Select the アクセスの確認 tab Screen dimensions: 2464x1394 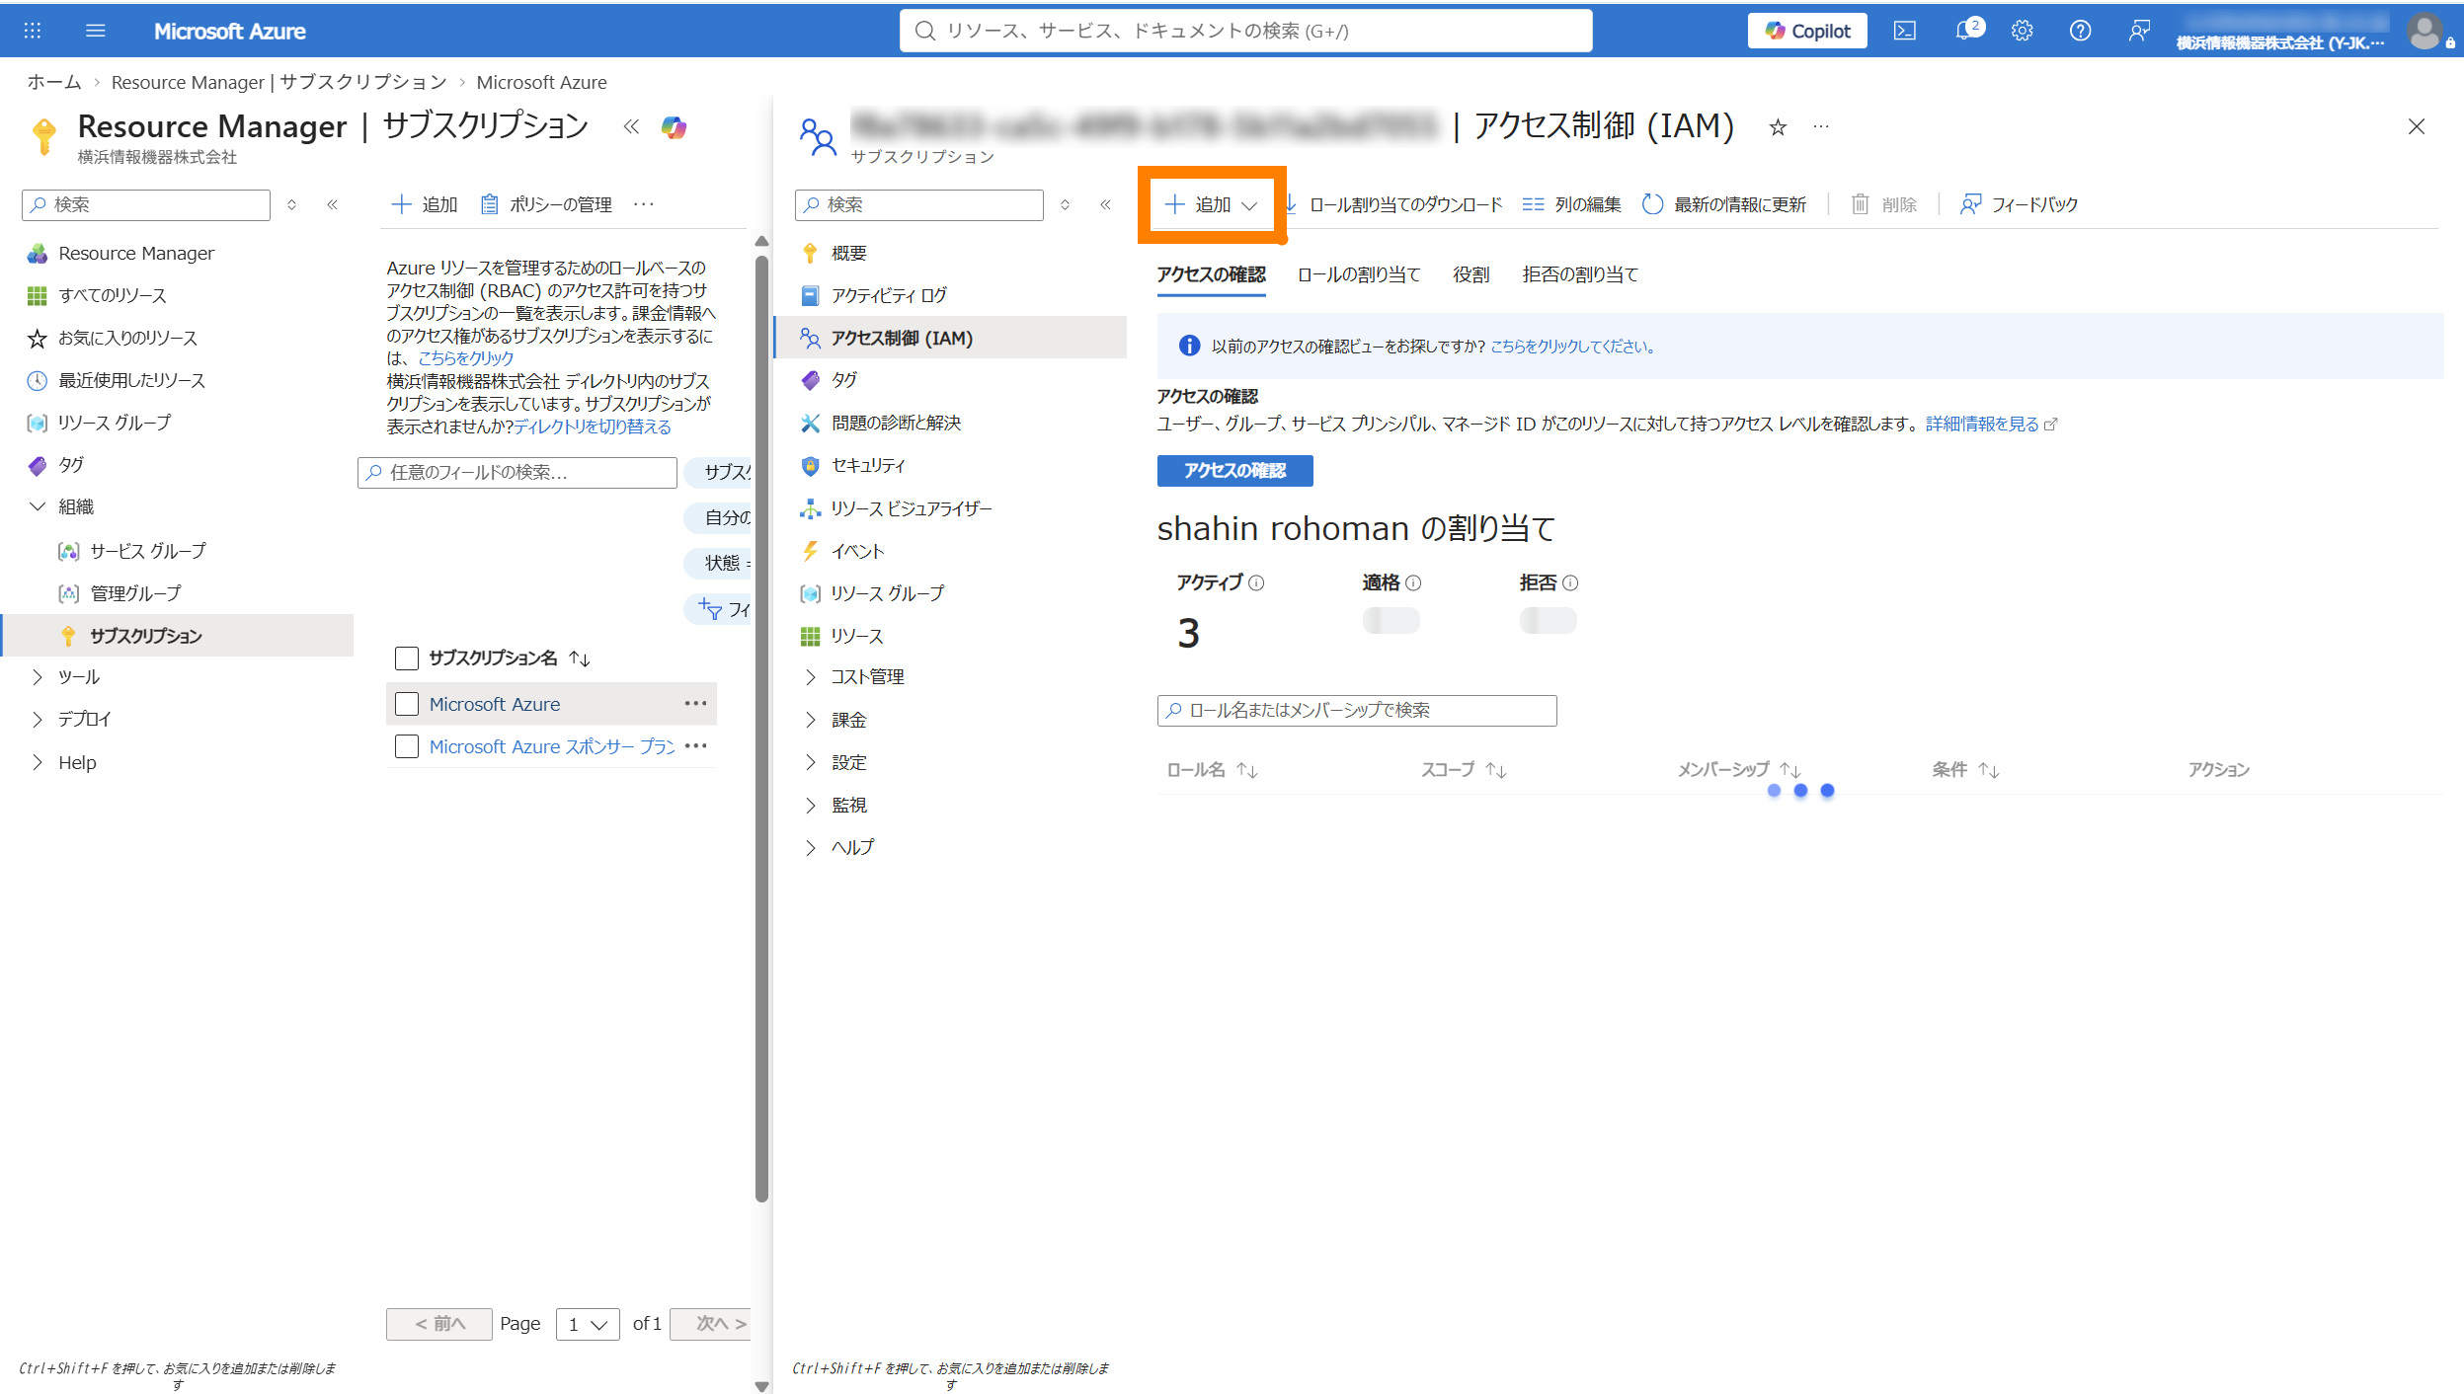tap(1211, 274)
